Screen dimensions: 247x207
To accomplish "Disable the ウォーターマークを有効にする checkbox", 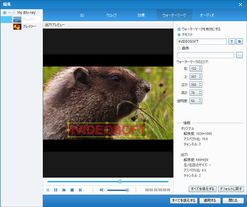I will point(179,29).
